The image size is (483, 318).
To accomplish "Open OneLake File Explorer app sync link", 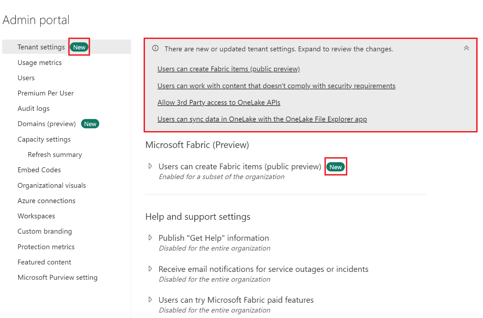I will [x=262, y=119].
